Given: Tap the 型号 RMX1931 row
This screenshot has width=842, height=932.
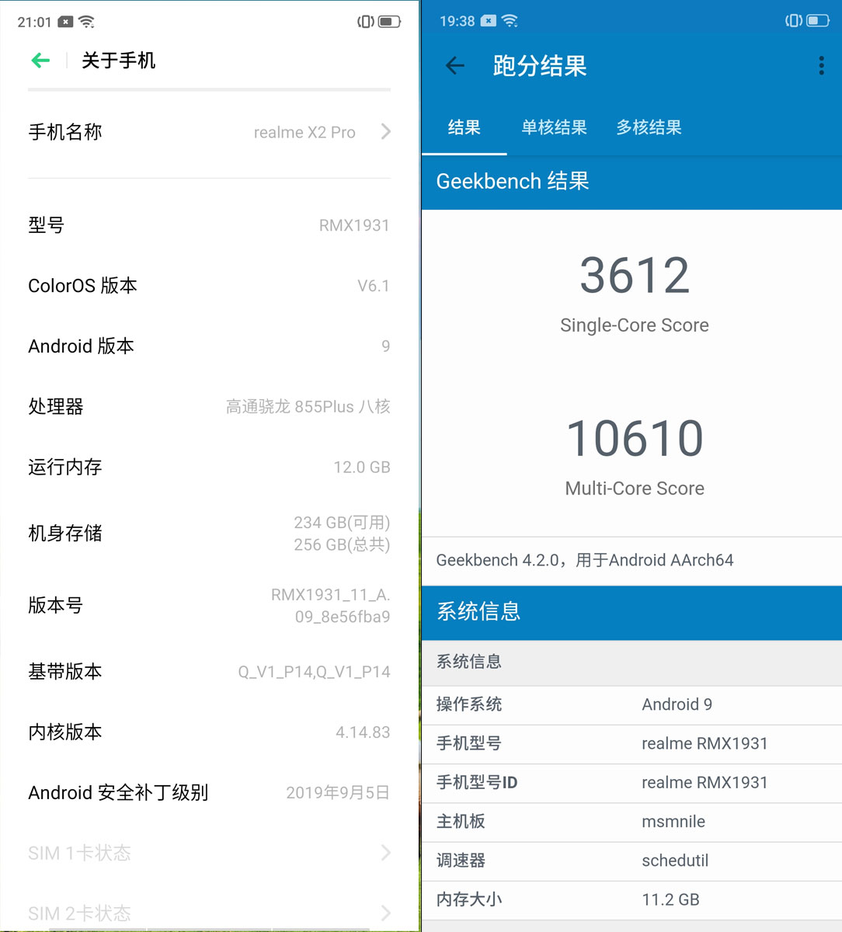Looking at the screenshot, I should point(209,225).
